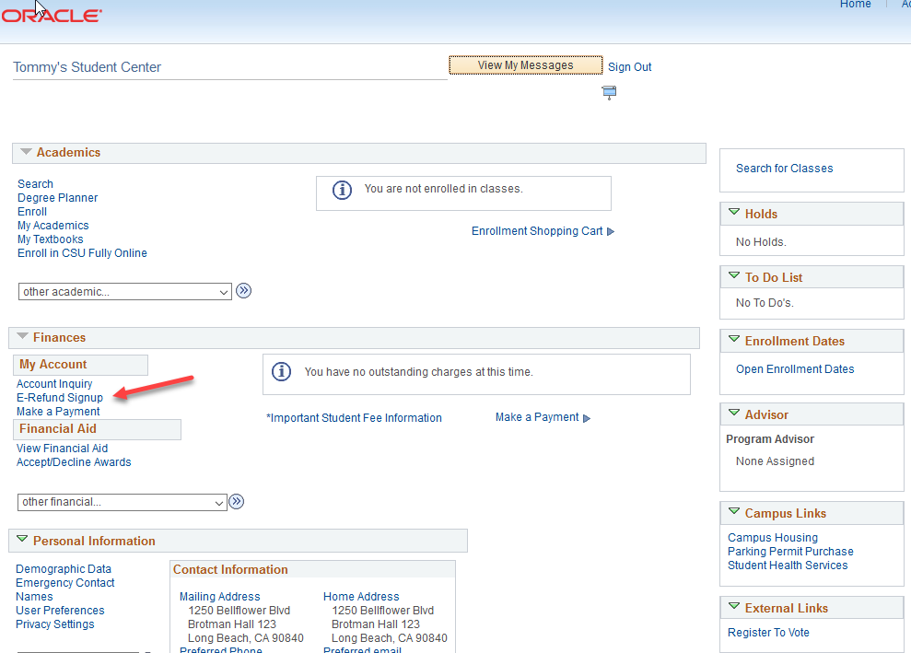Open Privacy Settings
The width and height of the screenshot is (911, 653).
tap(54, 624)
